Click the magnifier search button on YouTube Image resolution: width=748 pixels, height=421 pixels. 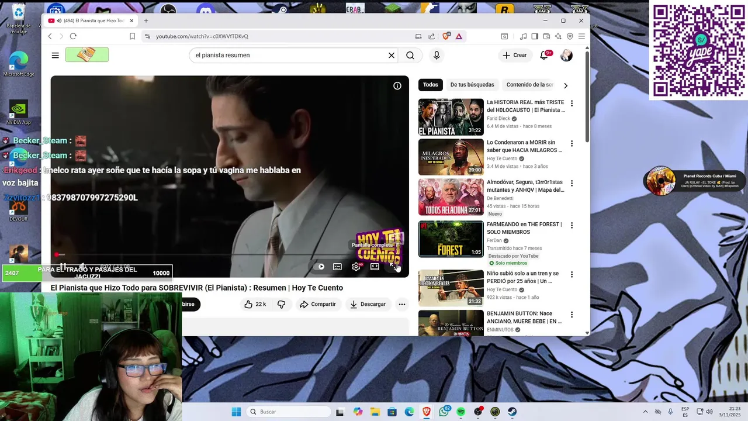[x=410, y=55]
